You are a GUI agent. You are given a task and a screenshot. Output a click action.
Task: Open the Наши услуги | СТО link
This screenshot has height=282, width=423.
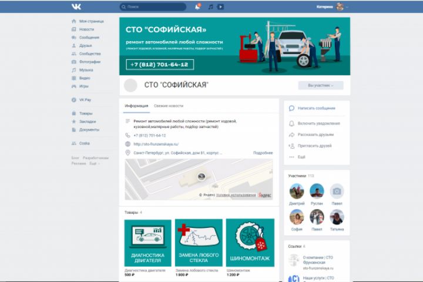coord(318,278)
